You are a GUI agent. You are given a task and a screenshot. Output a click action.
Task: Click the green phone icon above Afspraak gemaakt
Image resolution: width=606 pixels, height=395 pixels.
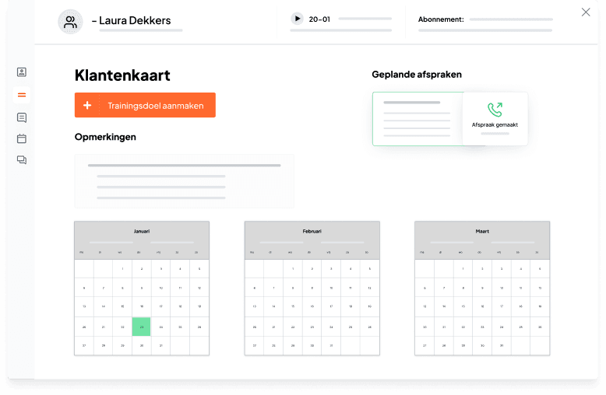[x=495, y=110]
